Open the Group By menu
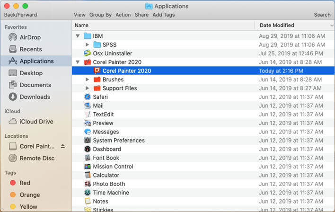The width and height of the screenshot is (335, 212). pos(100,15)
